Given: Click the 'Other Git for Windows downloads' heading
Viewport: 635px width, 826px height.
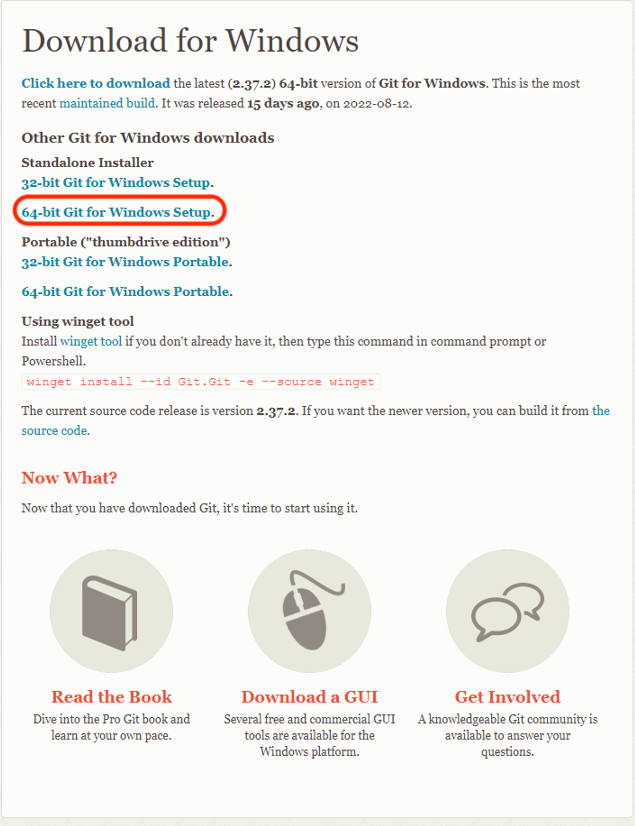Looking at the screenshot, I should [x=148, y=138].
